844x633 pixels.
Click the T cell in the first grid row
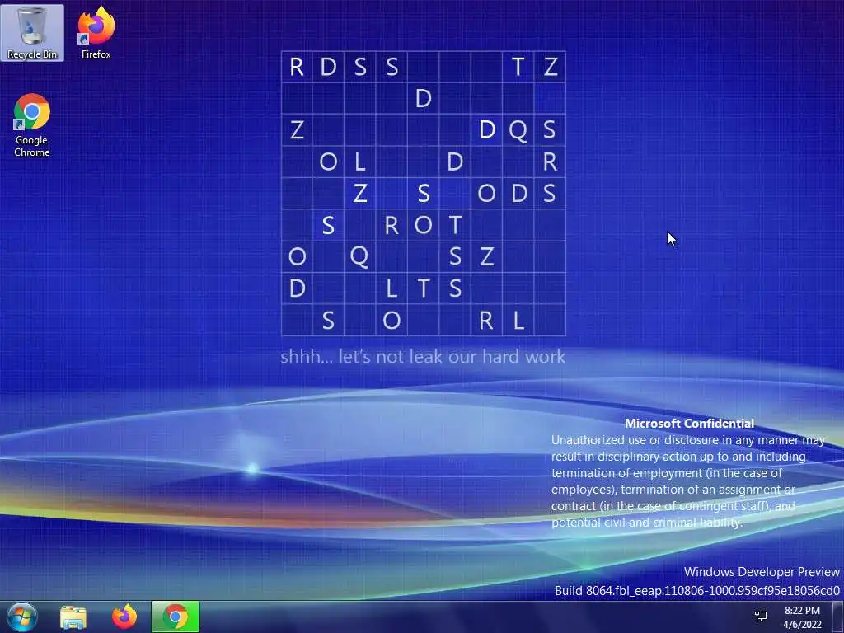pyautogui.click(x=518, y=67)
